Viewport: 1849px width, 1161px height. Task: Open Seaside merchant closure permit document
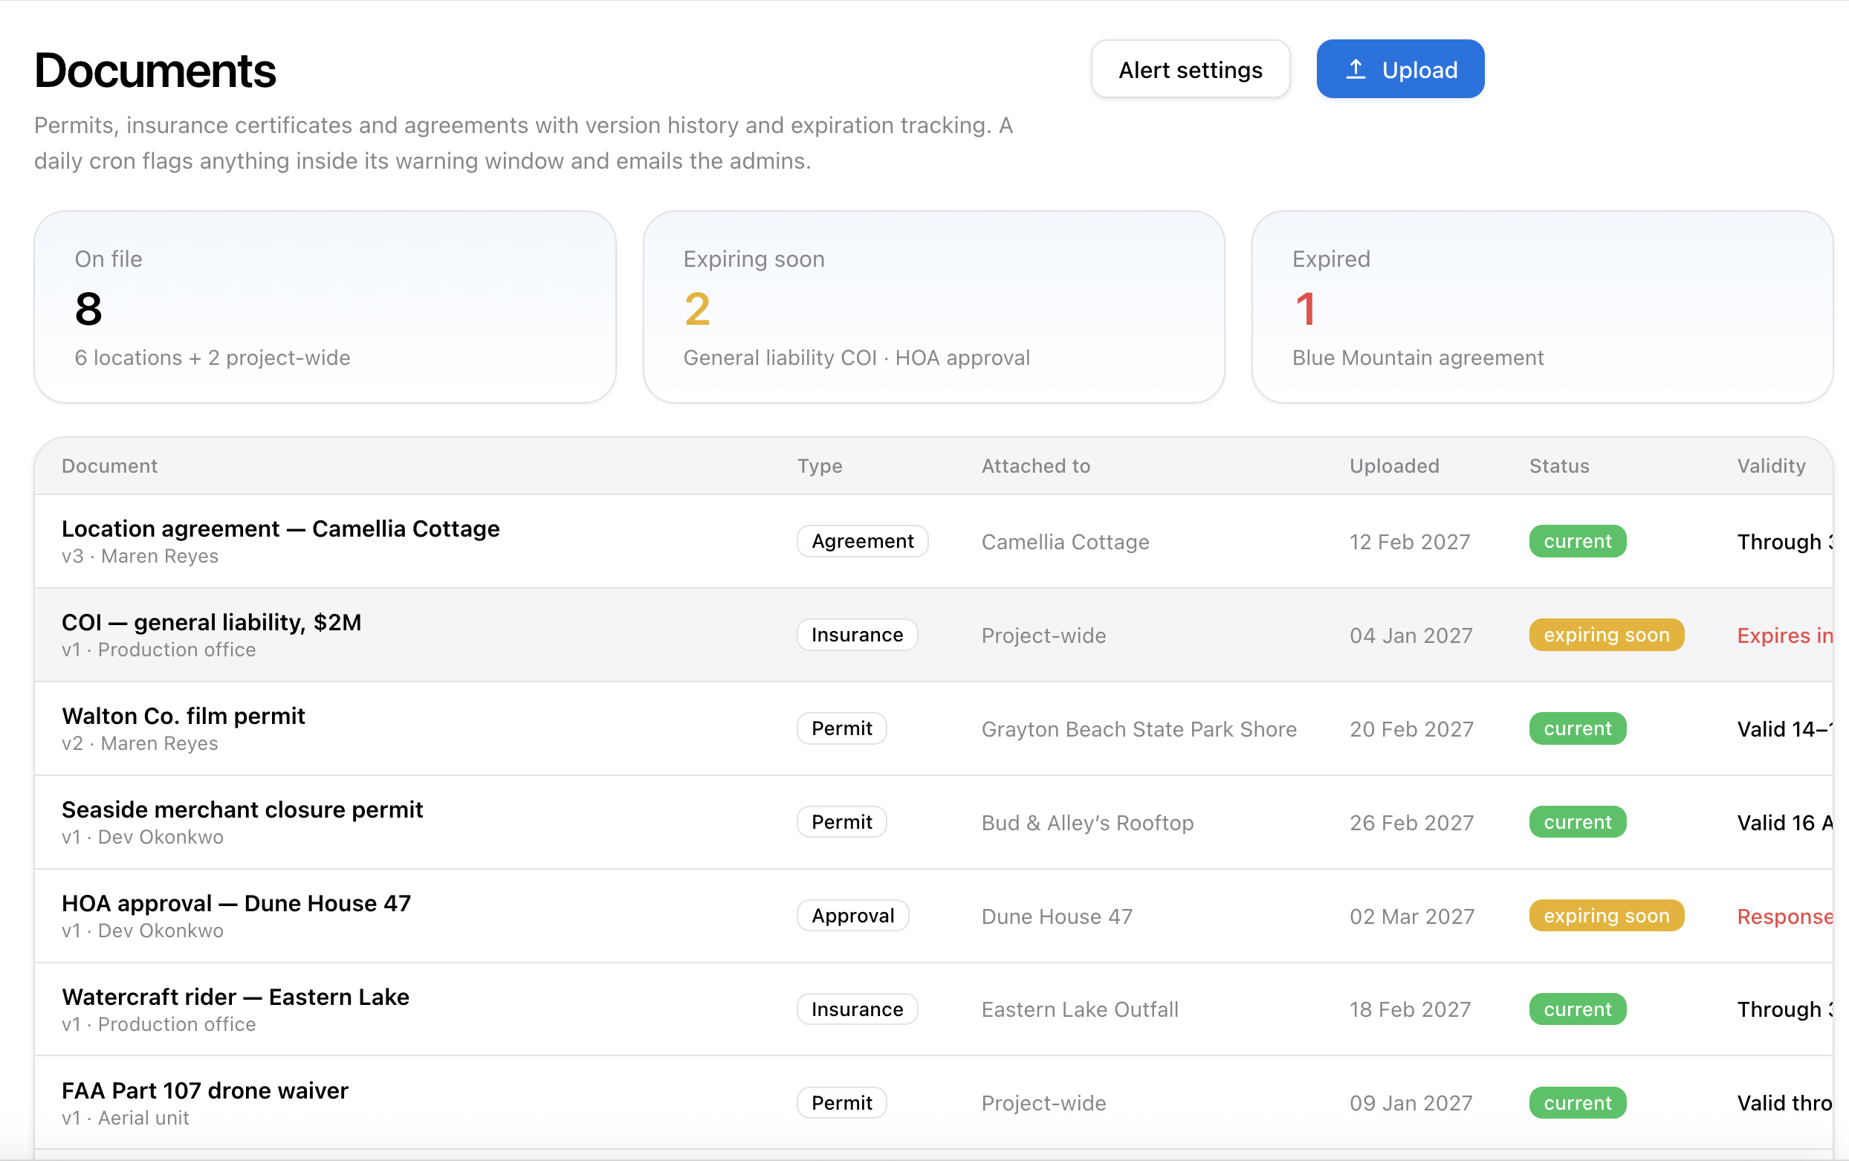click(242, 809)
